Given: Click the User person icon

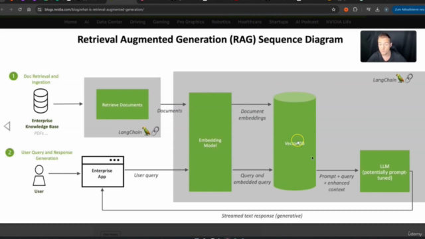Looking at the screenshot, I should (x=39, y=175).
